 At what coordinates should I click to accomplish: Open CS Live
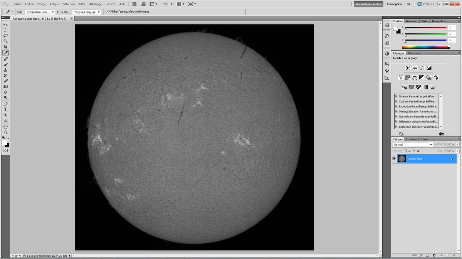click(426, 4)
